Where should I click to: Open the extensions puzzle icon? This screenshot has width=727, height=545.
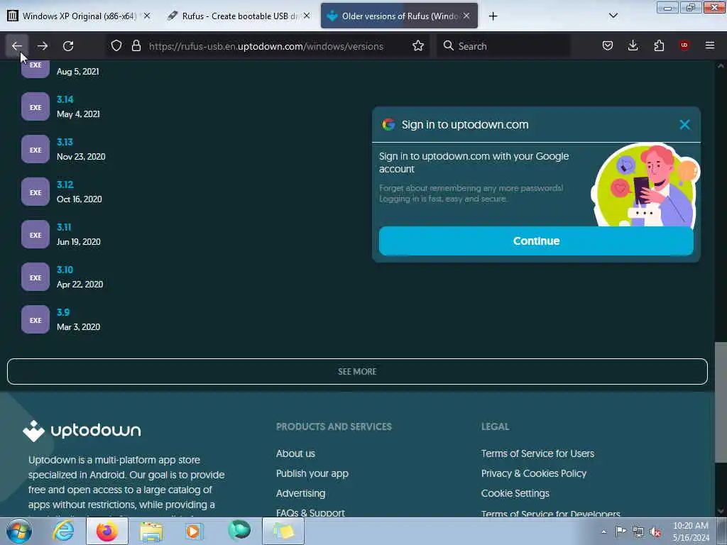tap(659, 45)
